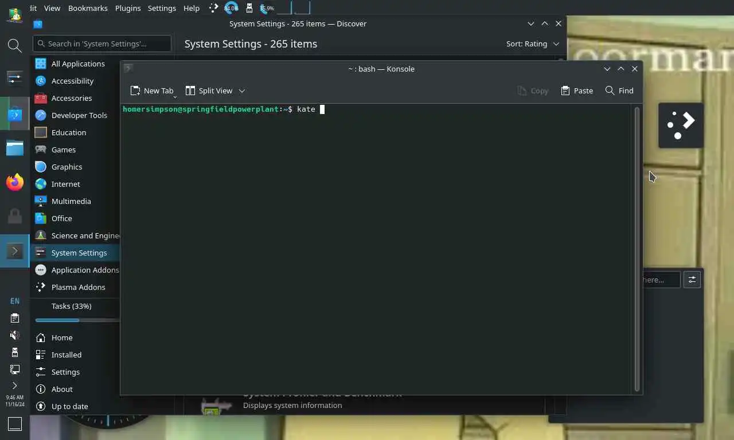Click Paste in Konsole toolbar

pos(577,91)
